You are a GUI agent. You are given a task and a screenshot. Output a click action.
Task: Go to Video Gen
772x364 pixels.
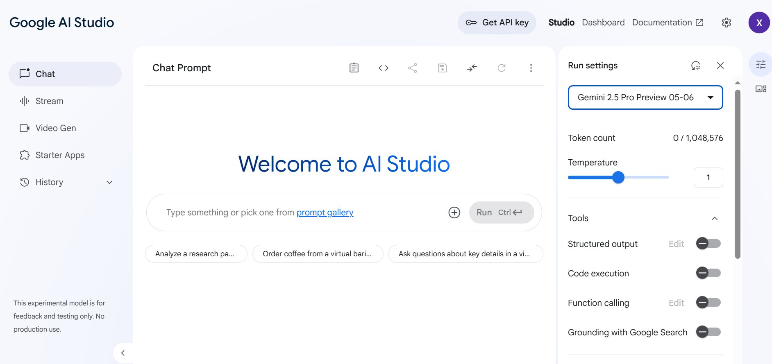coord(65,128)
